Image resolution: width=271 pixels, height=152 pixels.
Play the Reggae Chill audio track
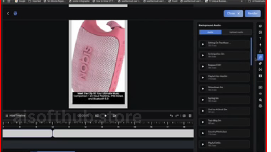(203, 66)
